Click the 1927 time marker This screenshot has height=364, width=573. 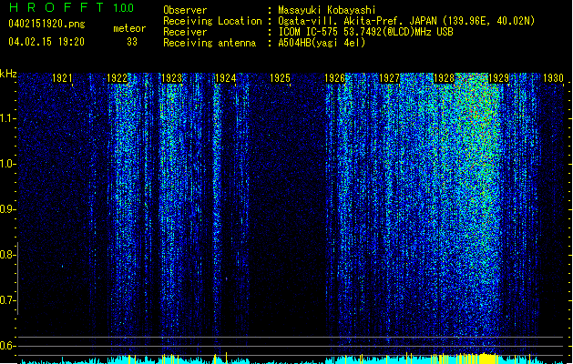click(x=389, y=78)
